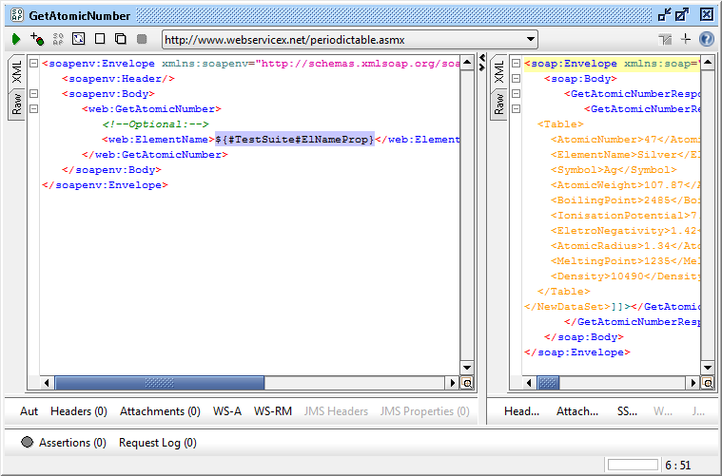The height and width of the screenshot is (476, 722).
Task: Change editor orientation tab layout icon
Action: pos(665,40)
